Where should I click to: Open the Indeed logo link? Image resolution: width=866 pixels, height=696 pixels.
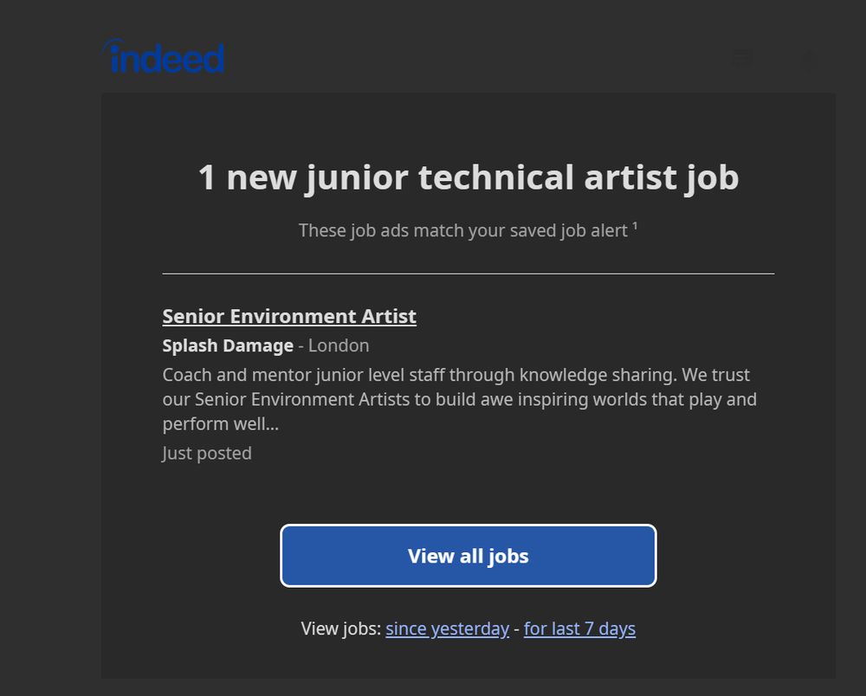[164, 56]
